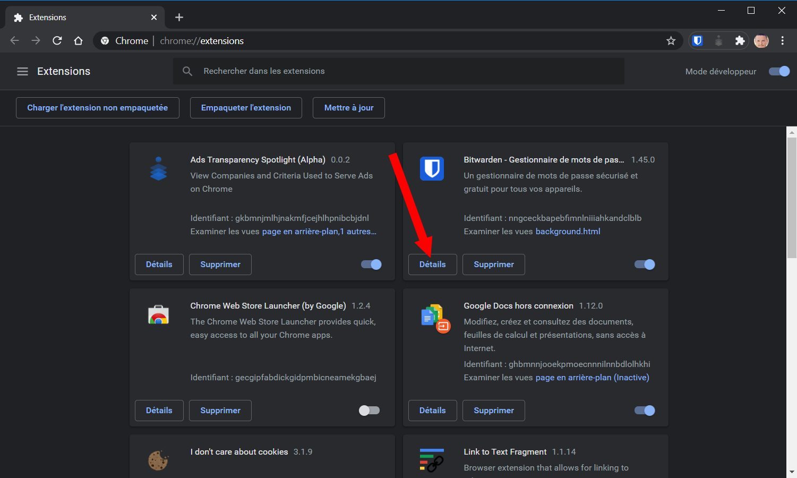Disable the Bitwarden extension toggle
Viewport: 797px width, 478px height.
(645, 264)
